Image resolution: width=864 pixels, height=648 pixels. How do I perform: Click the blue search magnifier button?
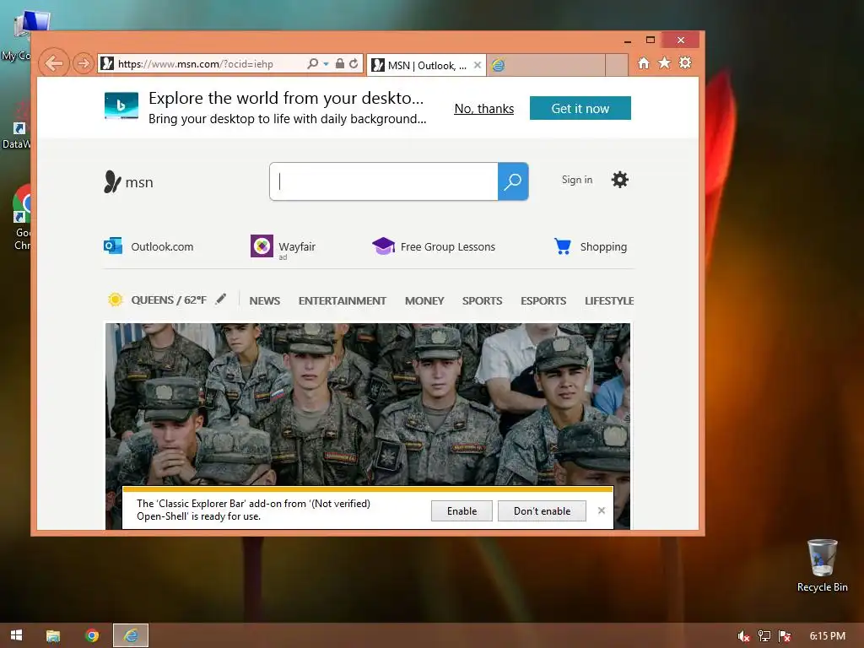tap(513, 181)
